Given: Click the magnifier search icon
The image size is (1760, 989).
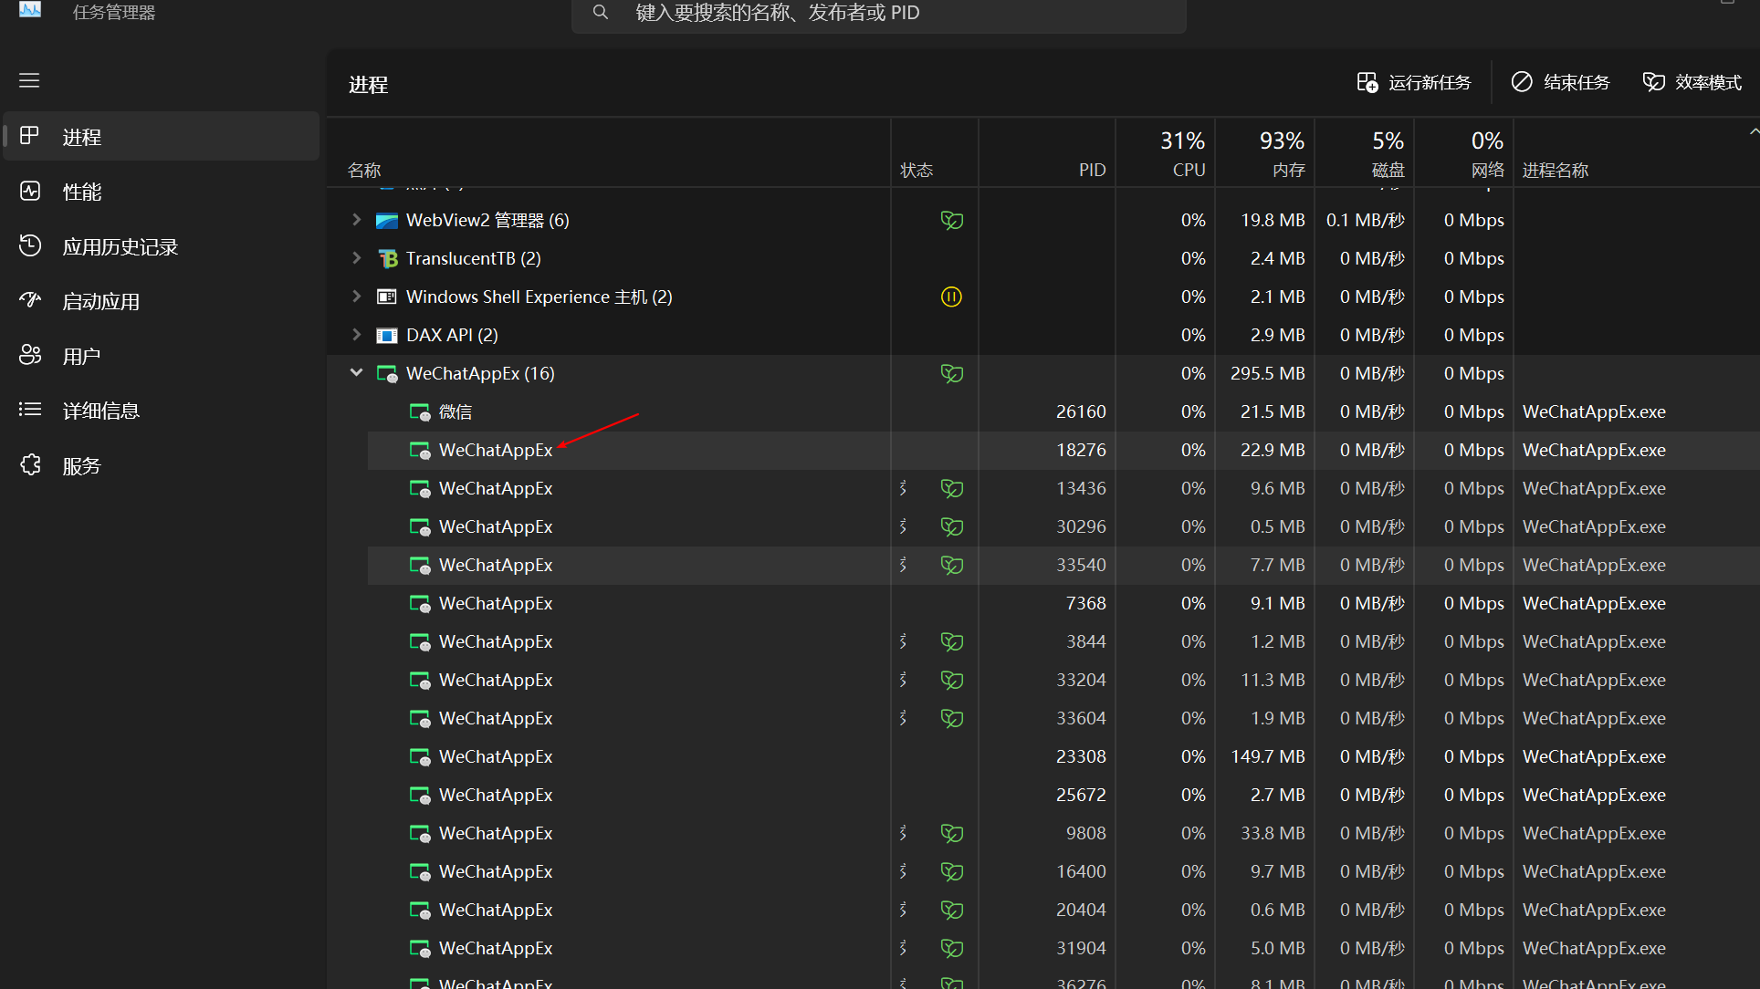Looking at the screenshot, I should tap(600, 13).
